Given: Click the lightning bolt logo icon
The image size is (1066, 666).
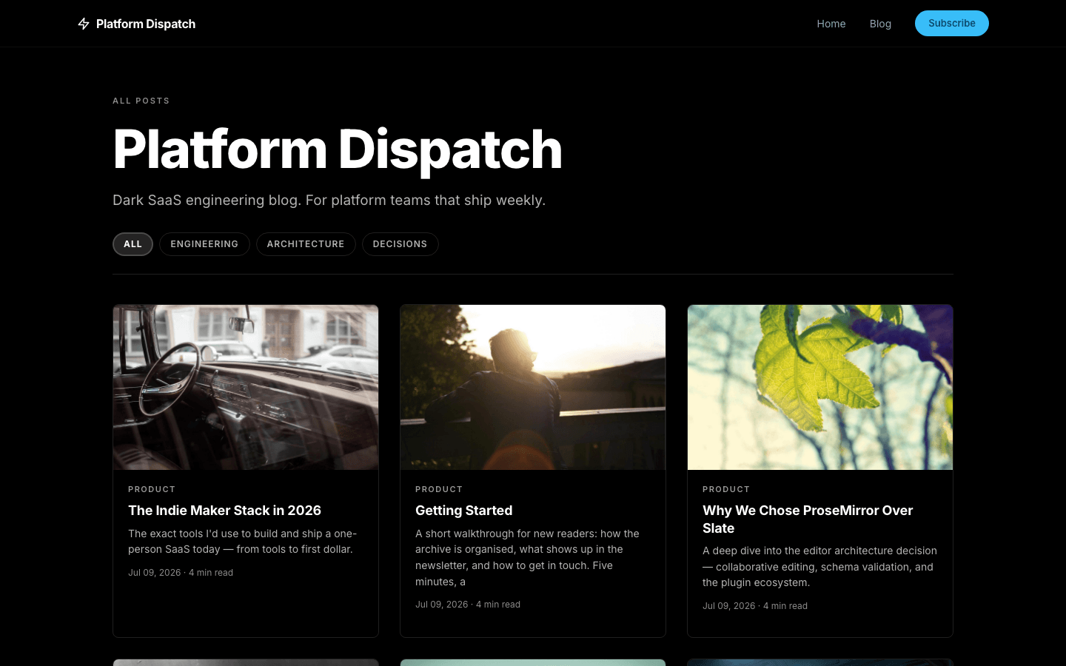Looking at the screenshot, I should [x=84, y=24].
